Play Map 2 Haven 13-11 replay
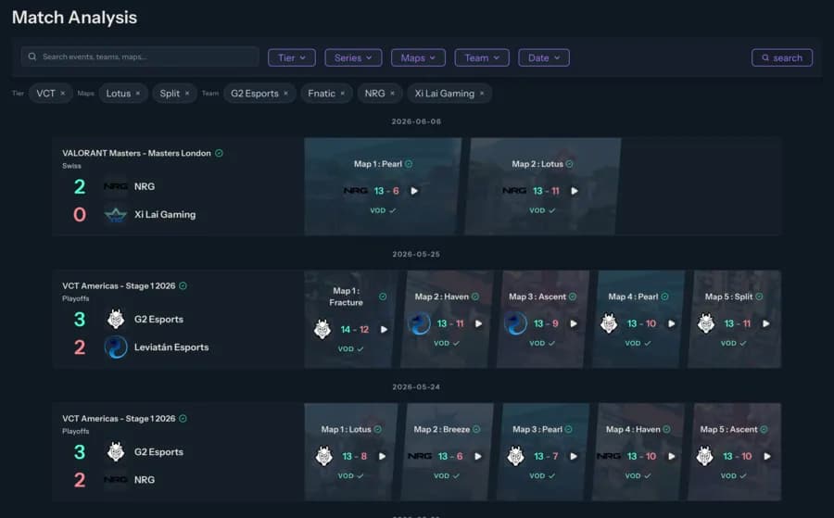This screenshot has width=834, height=518. pyautogui.click(x=479, y=324)
